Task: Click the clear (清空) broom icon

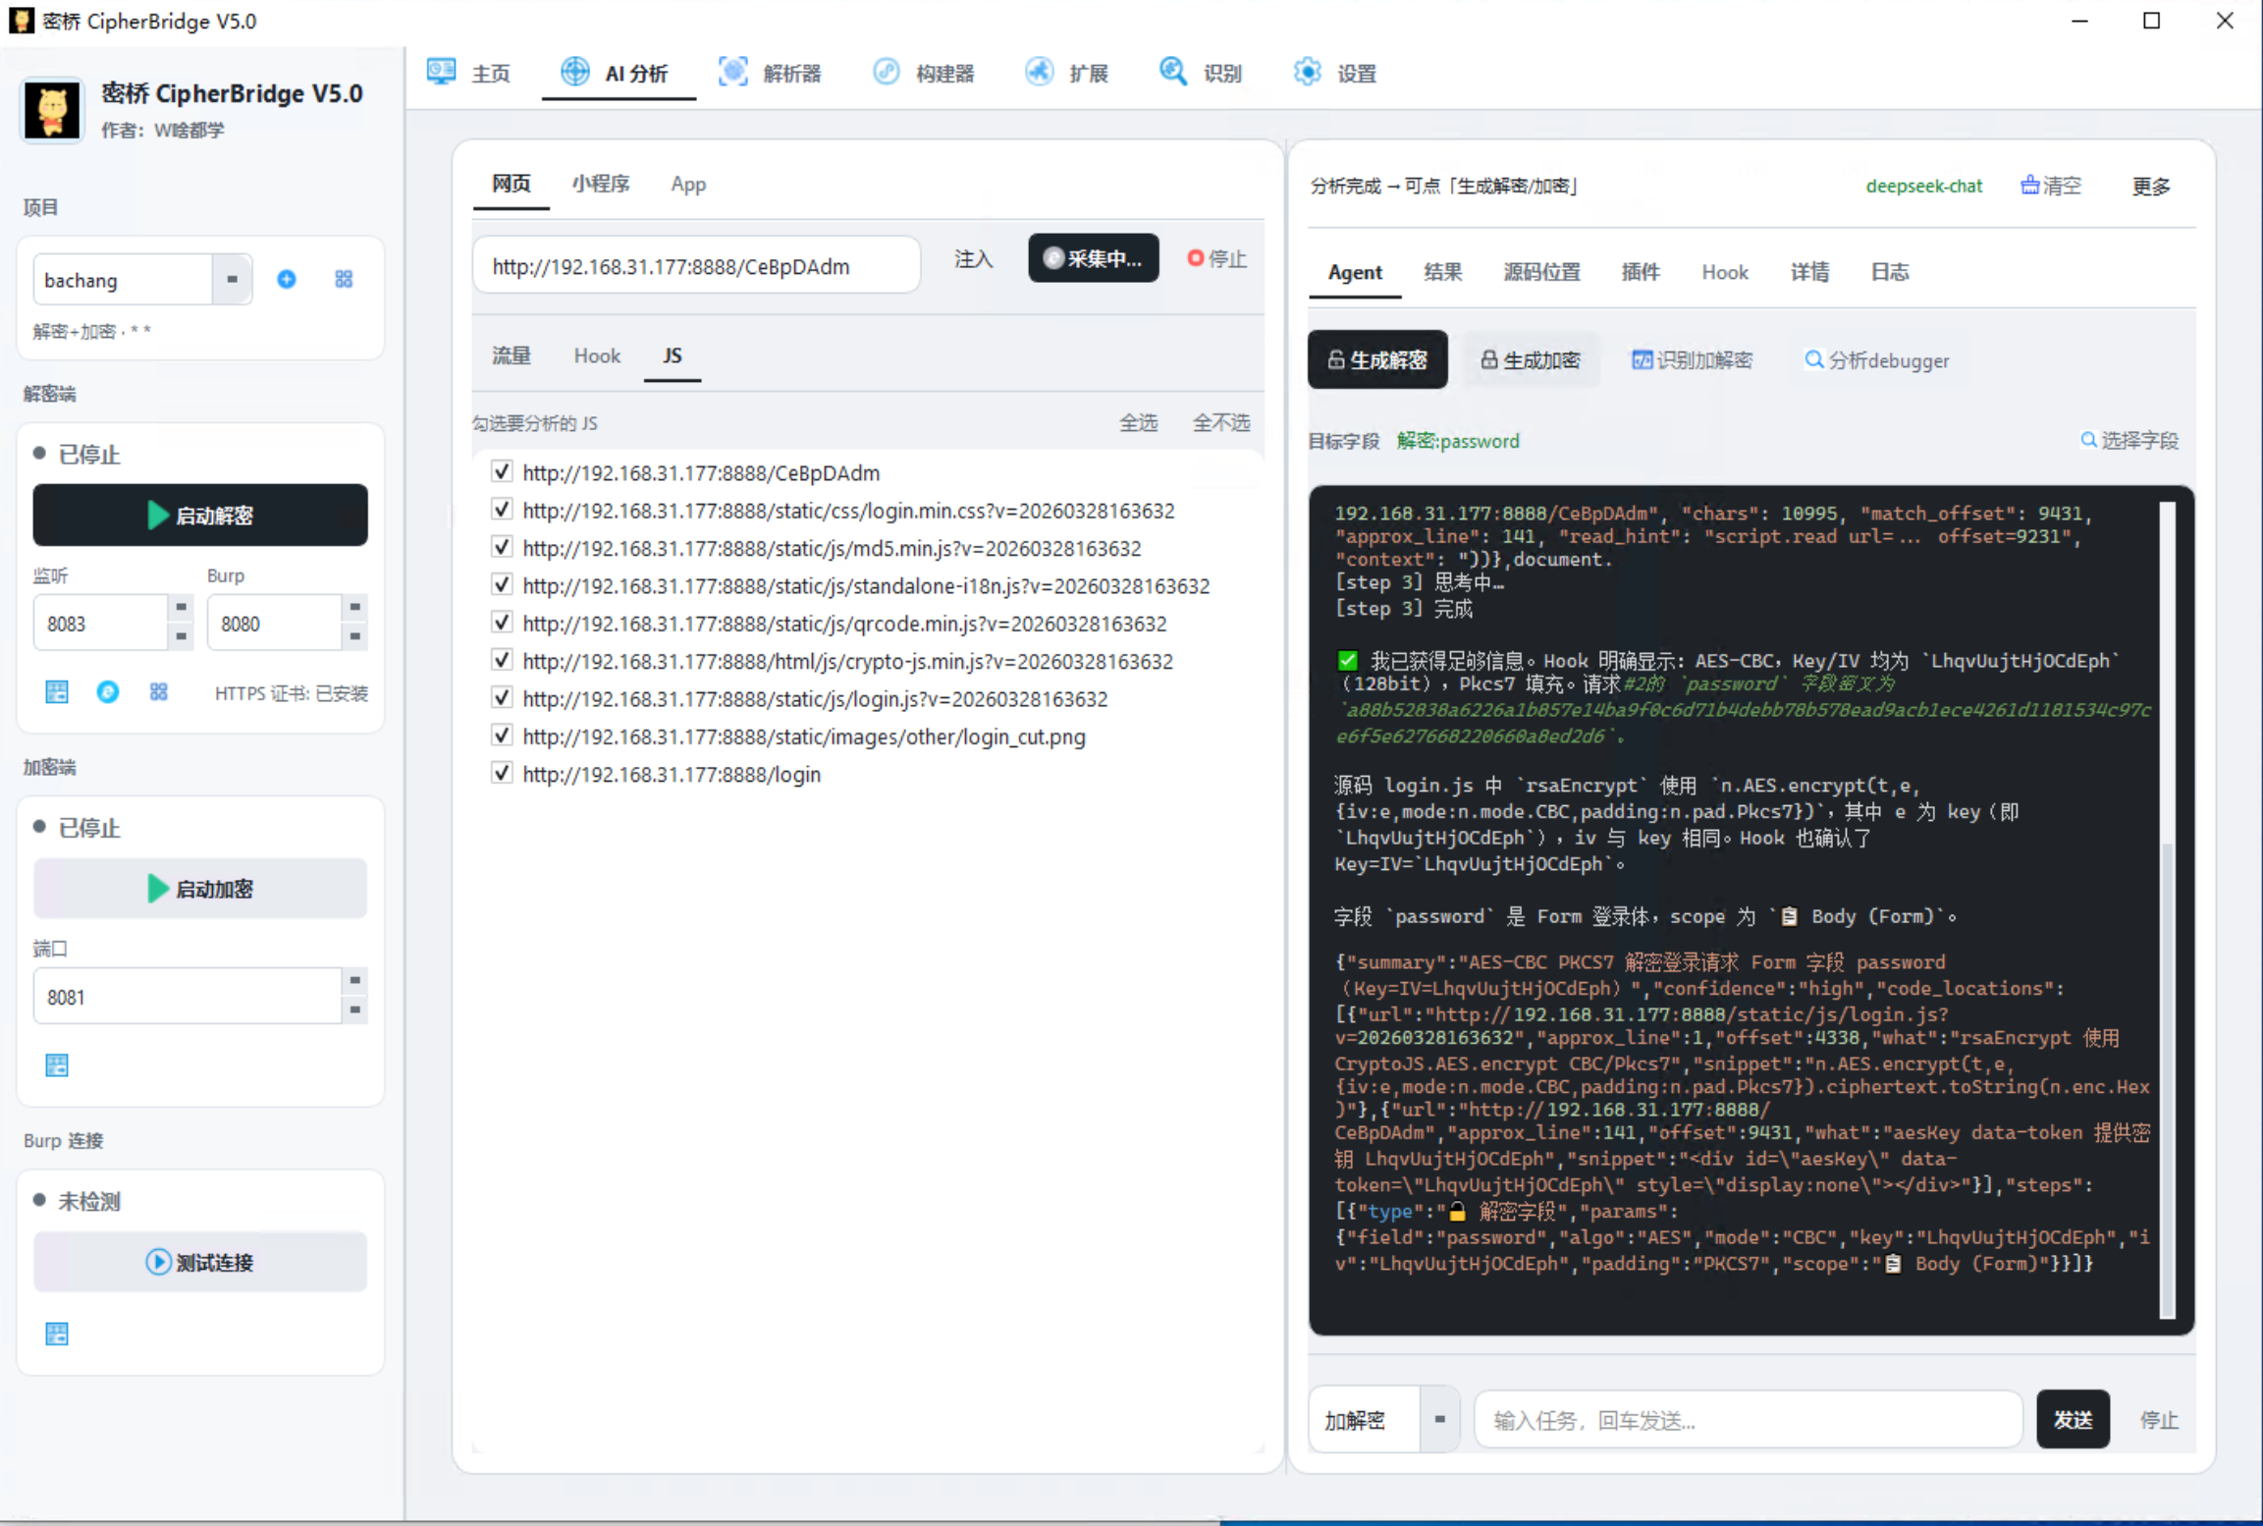Action: click(x=2029, y=185)
